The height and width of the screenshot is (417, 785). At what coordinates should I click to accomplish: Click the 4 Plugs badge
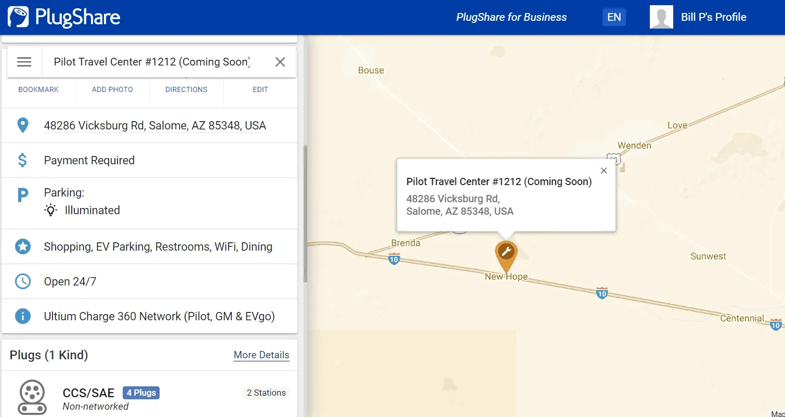[x=141, y=393]
